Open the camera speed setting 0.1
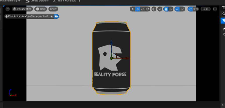This screenshot has width=225, height=108. pyautogui.click(x=206, y=9)
